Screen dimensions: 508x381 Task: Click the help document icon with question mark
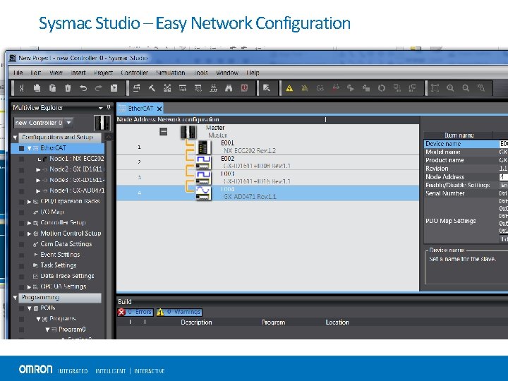point(114,88)
